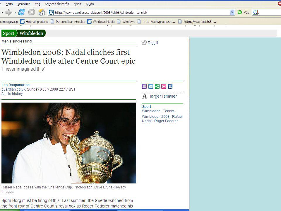281x211 pixels.
Task: Open the Adreces d'interès menu
Action: point(56,4)
